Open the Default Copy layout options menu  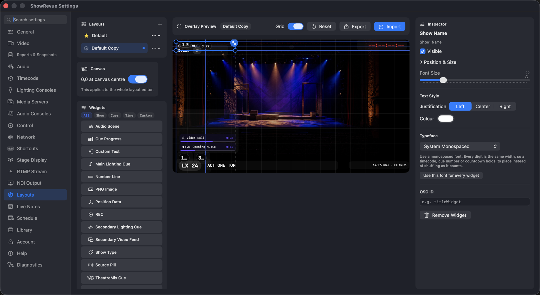[x=156, y=48]
